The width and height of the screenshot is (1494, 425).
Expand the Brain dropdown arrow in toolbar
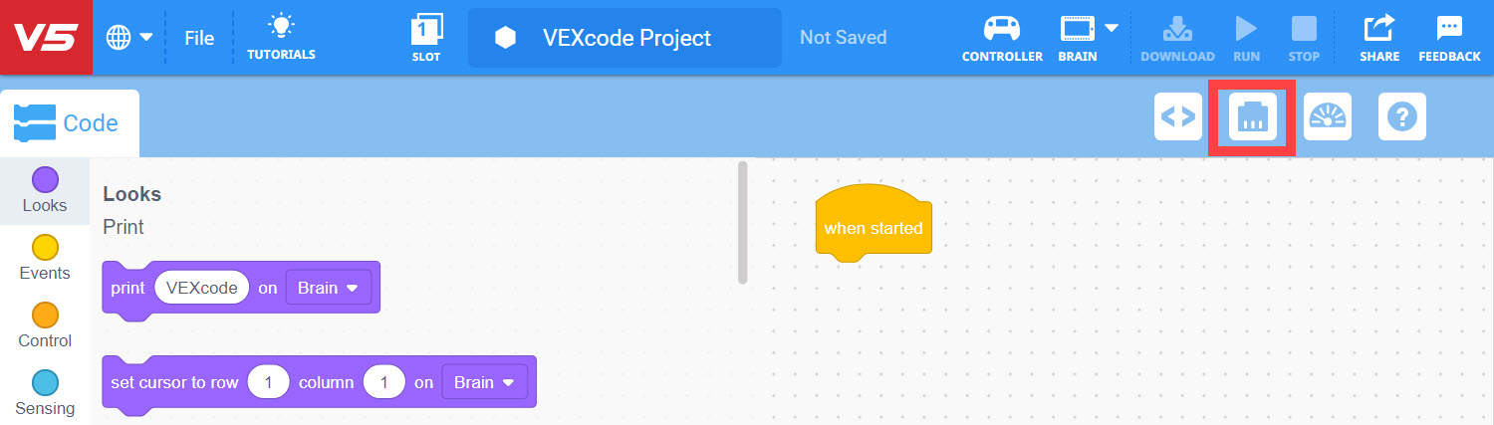pos(1112,28)
